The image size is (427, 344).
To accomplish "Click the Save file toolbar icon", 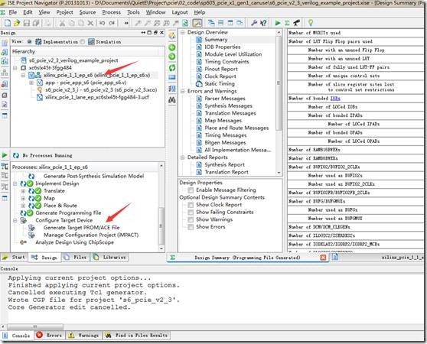I will click(27, 23).
